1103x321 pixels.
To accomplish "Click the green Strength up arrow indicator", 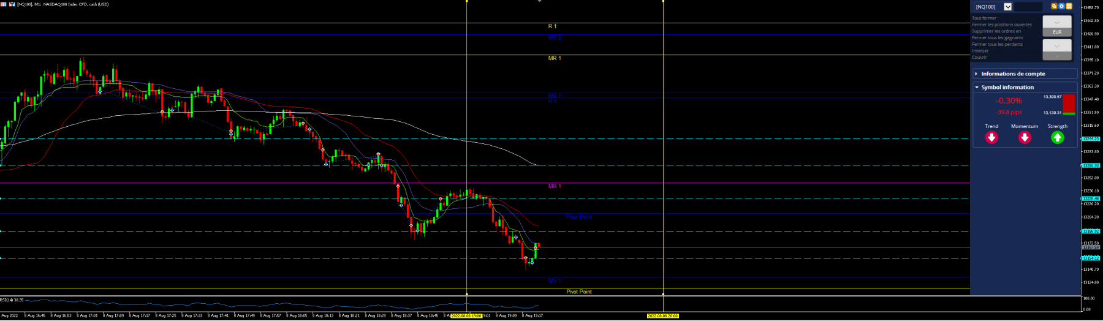I will 1057,138.
